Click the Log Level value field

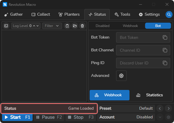point(26,26)
